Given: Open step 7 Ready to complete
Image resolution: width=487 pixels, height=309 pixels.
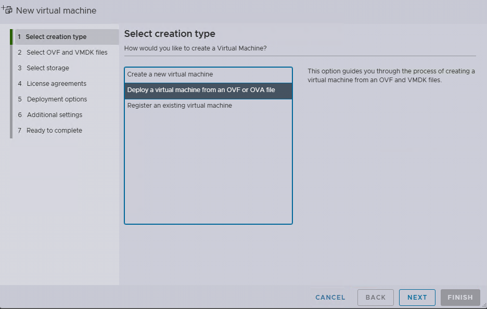Looking at the screenshot, I should (54, 131).
